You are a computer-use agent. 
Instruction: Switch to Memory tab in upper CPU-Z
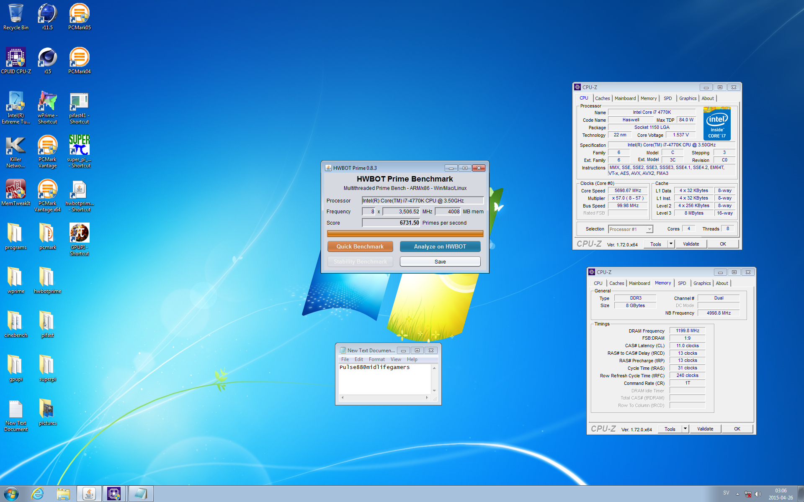(x=649, y=98)
